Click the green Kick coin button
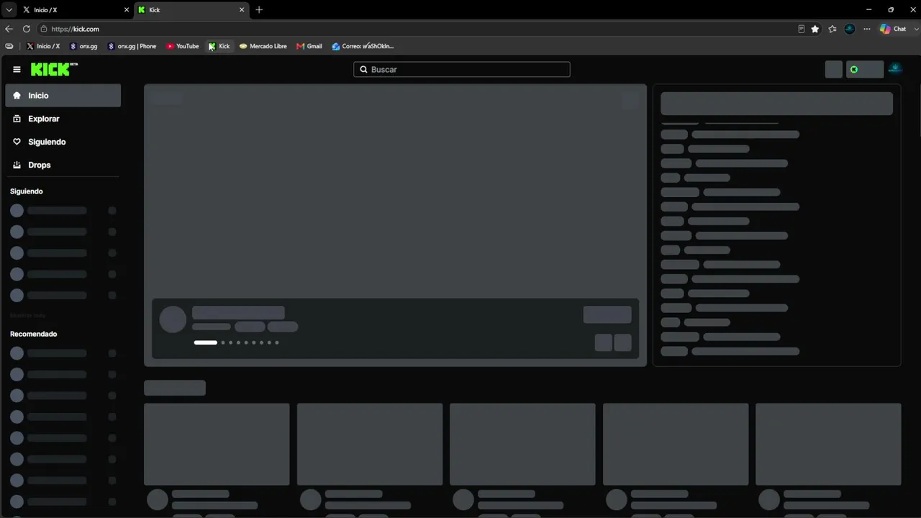The width and height of the screenshot is (921, 518). coord(864,70)
